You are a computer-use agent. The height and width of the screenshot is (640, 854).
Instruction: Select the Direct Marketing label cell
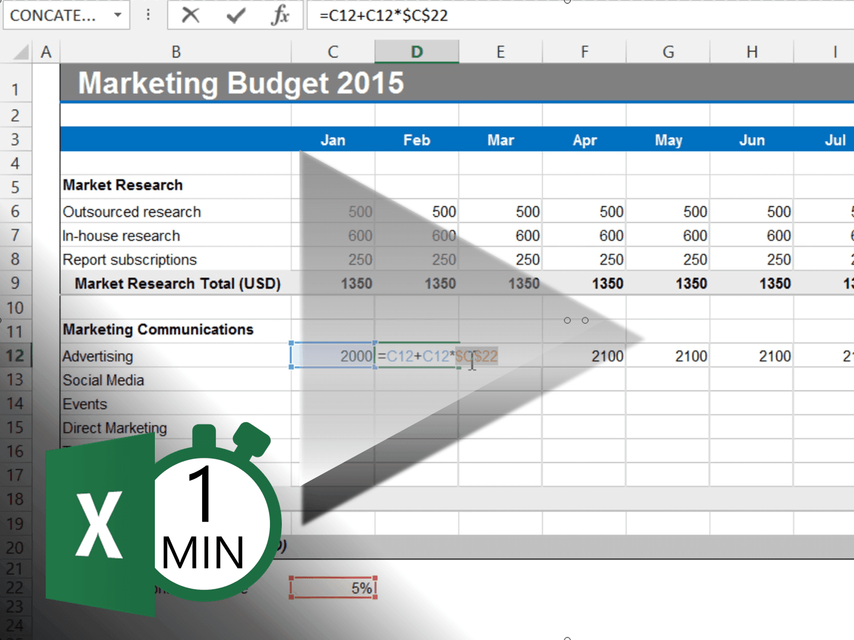click(176, 428)
